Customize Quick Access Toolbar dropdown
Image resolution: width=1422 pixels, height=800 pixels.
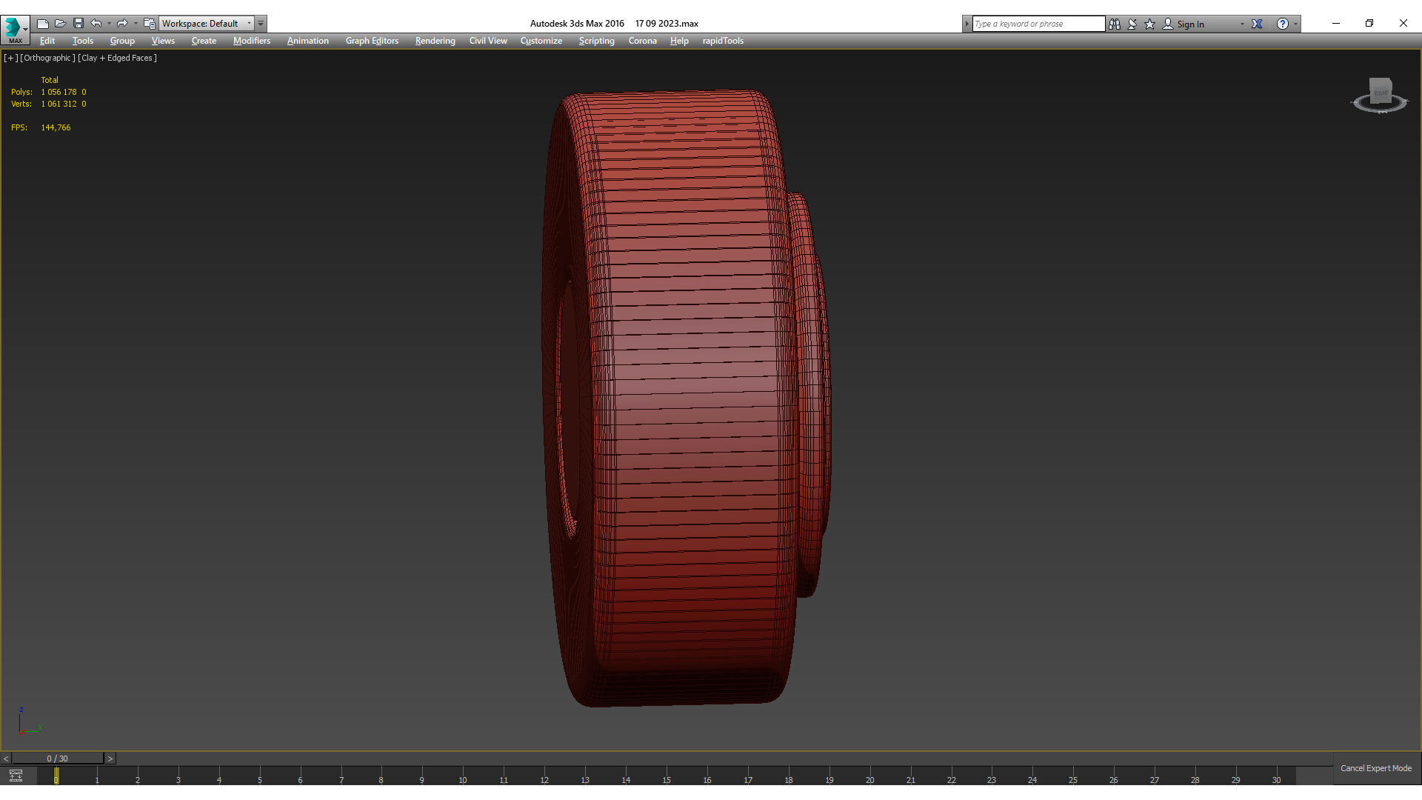[261, 24]
